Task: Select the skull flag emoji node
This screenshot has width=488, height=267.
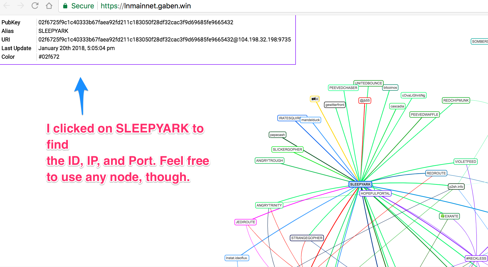Action: [315, 99]
